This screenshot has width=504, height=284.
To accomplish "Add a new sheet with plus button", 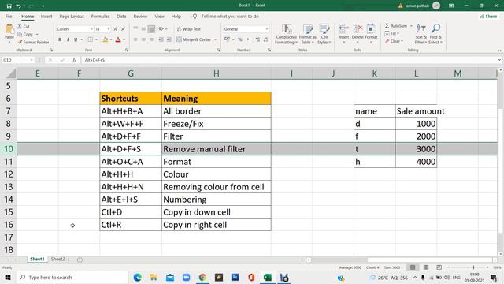I will point(80,260).
